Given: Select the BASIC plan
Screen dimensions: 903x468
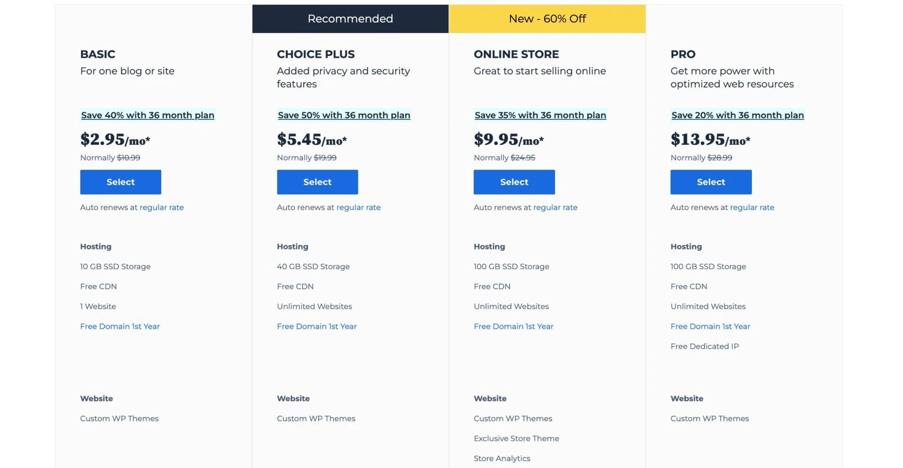Looking at the screenshot, I should click(120, 182).
